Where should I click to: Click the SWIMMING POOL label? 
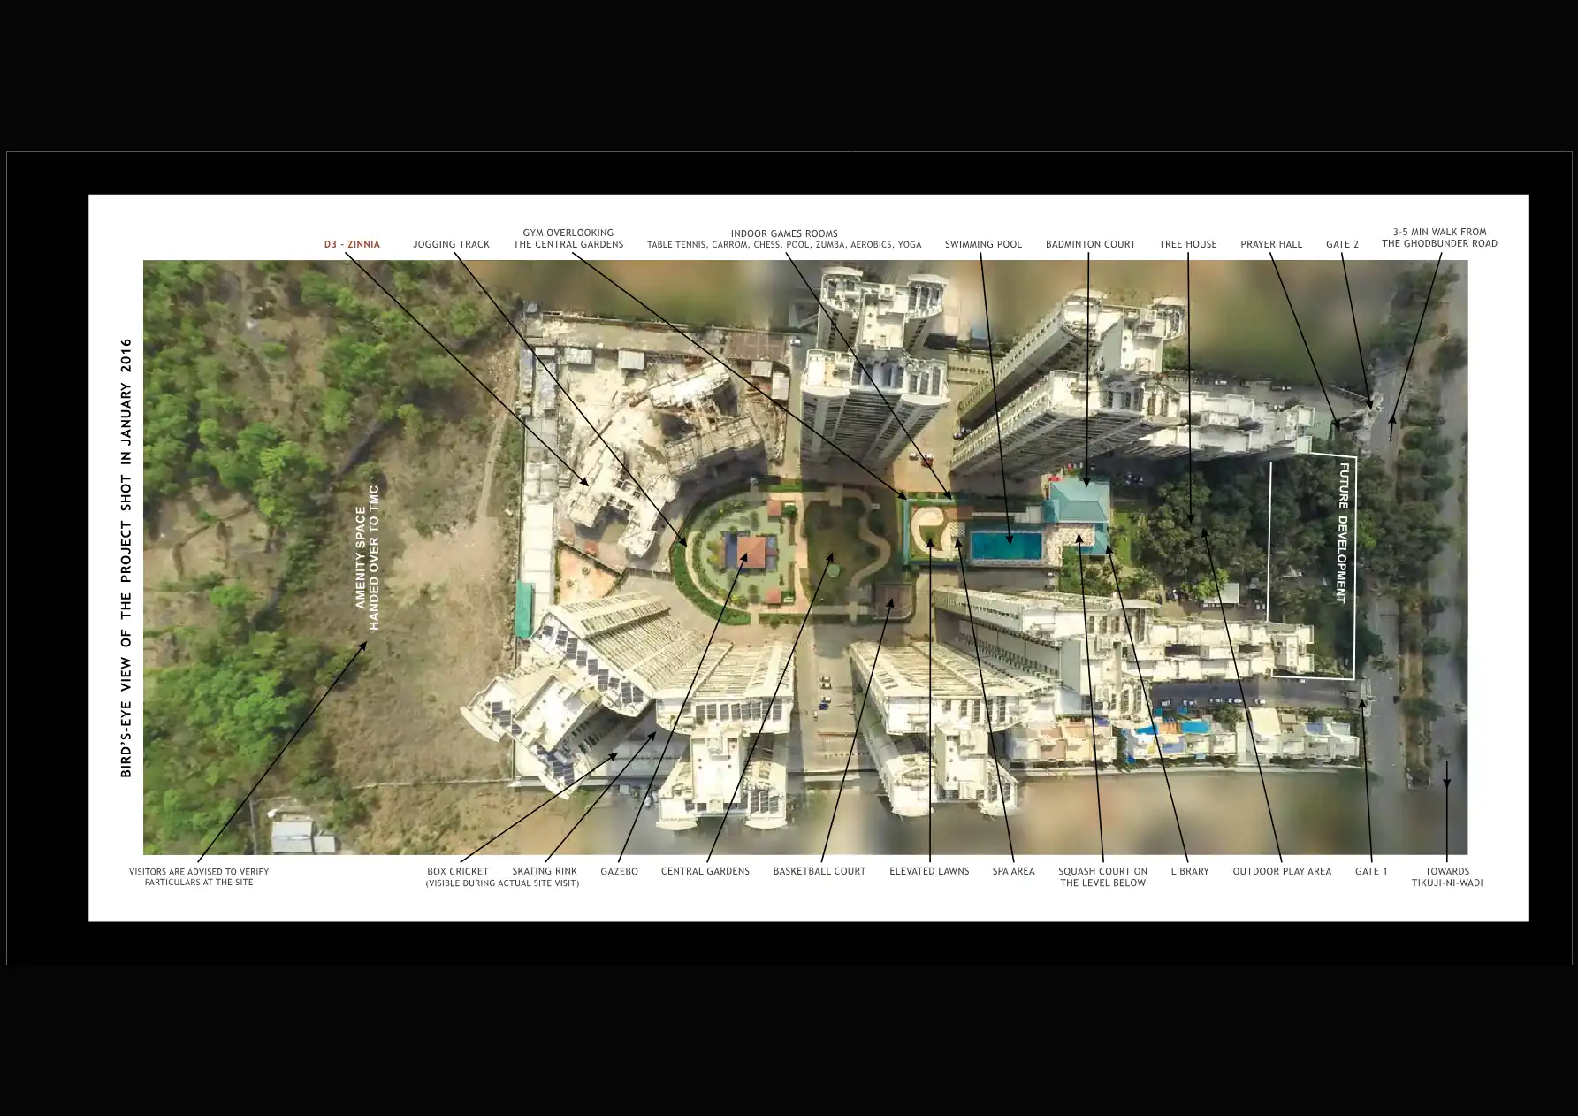983,244
